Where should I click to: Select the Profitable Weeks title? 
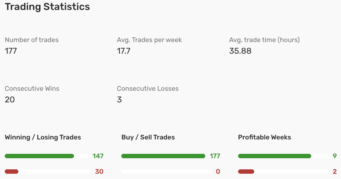coord(265,137)
